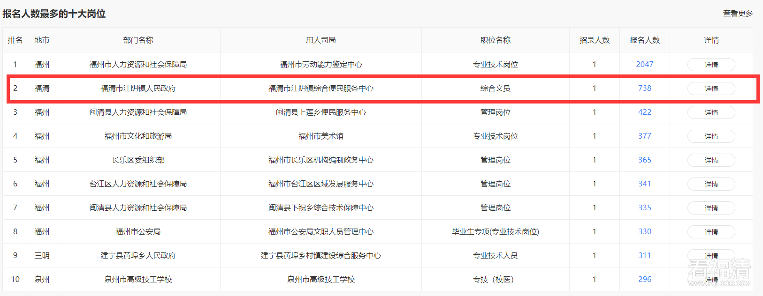Open 详情 for 闽清县下祝乡综合技术保障中心 row
The image size is (763, 296).
(711, 208)
